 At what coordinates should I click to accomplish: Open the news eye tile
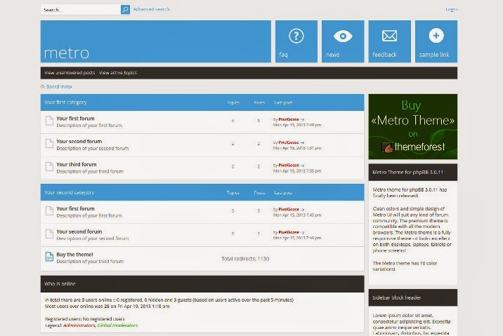[343, 41]
